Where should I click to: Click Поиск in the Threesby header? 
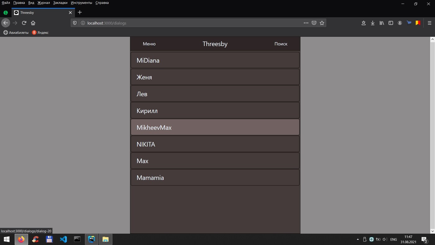281,44
